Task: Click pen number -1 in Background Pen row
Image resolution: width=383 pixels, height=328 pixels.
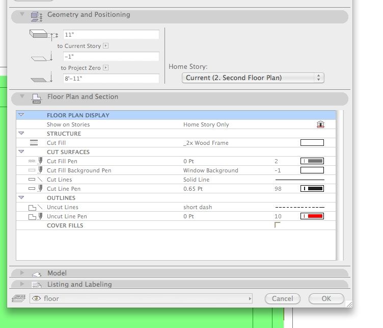Action: tap(278, 170)
